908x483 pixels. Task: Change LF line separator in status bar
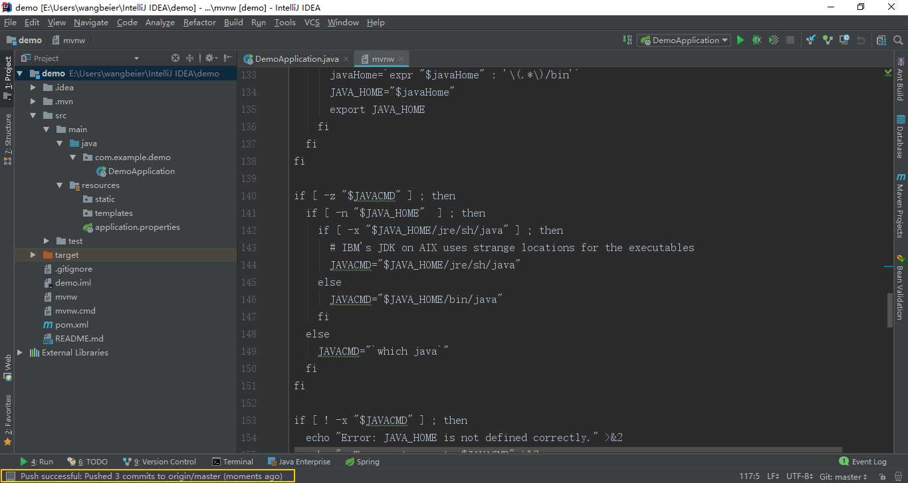point(774,476)
